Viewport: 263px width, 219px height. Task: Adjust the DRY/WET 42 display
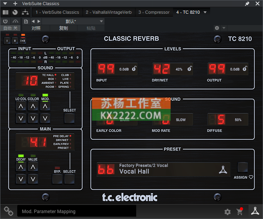tap(162, 69)
